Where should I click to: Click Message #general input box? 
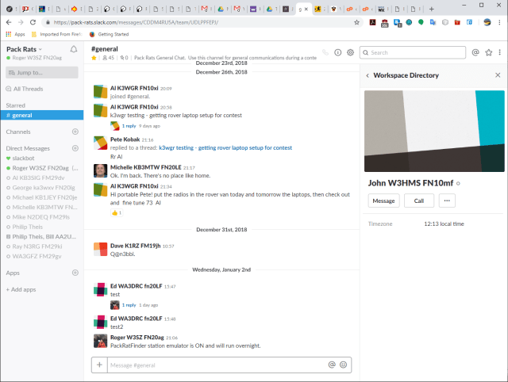tap(217, 365)
